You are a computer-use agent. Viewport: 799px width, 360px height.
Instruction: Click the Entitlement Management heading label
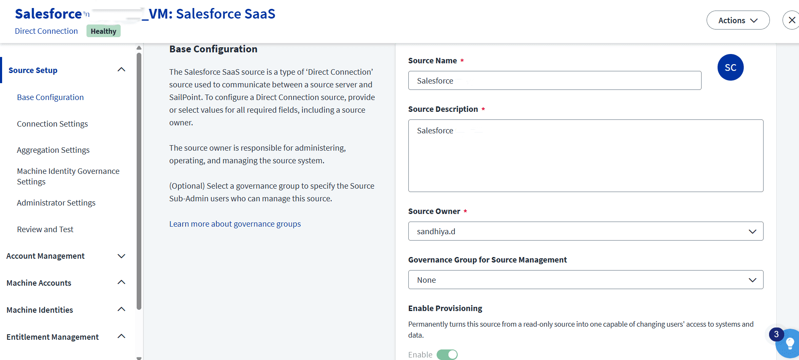pos(53,337)
